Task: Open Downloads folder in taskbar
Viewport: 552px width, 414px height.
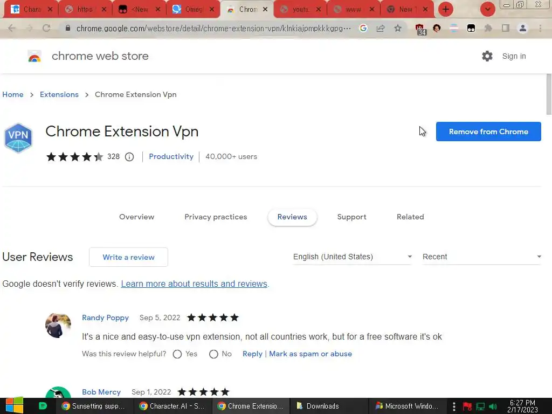Action: (328, 406)
